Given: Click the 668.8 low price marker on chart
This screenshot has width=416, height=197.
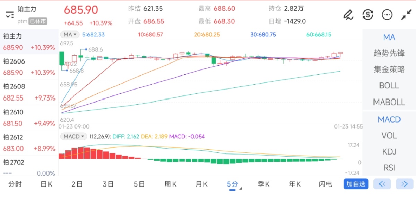Looking at the screenshot, I should 76,71.
